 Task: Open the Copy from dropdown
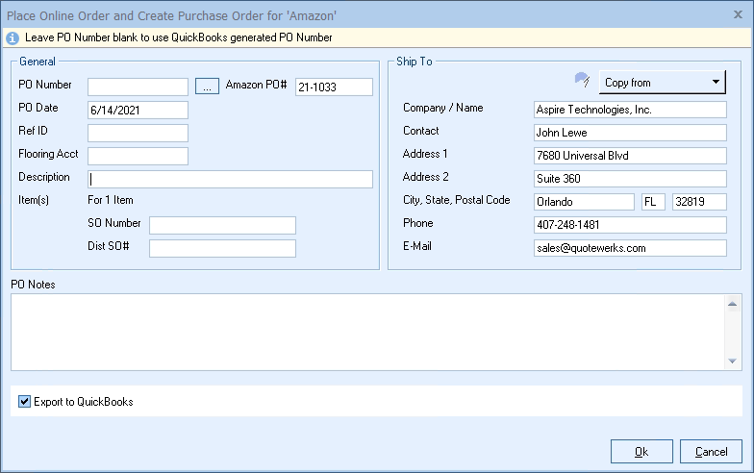point(663,83)
